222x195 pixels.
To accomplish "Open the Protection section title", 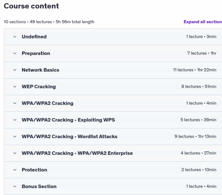I will [x=34, y=170].
